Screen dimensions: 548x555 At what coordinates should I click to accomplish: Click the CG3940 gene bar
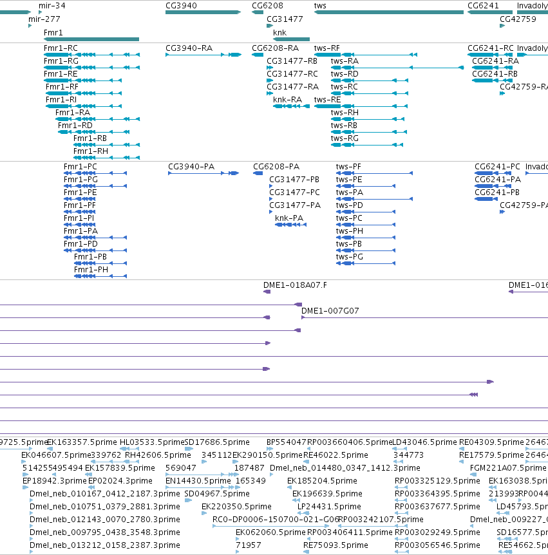pyautogui.click(x=203, y=12)
